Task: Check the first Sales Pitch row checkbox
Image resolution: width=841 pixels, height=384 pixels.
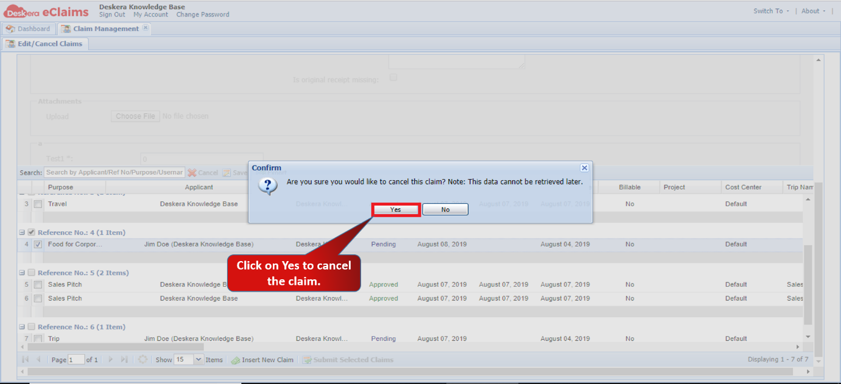Action: [x=38, y=285]
